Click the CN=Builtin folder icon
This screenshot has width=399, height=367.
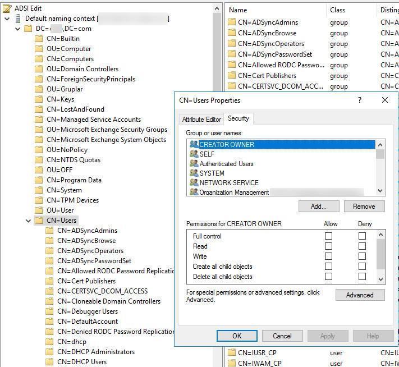click(x=39, y=39)
